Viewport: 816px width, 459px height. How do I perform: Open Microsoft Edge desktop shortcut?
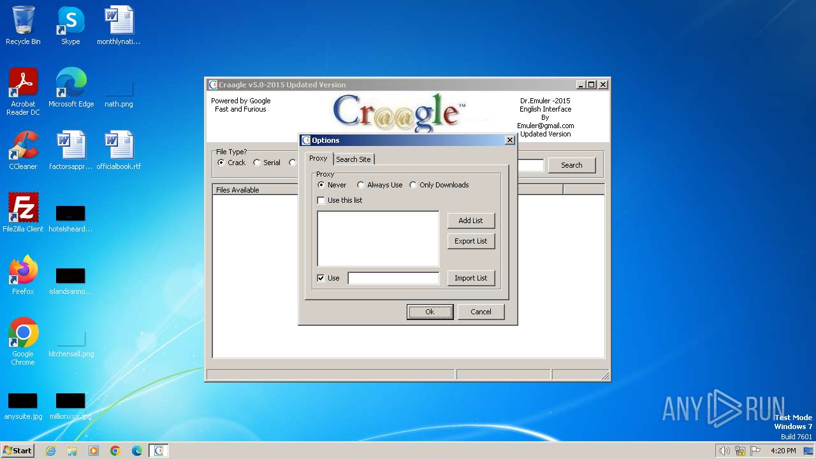coord(71,88)
